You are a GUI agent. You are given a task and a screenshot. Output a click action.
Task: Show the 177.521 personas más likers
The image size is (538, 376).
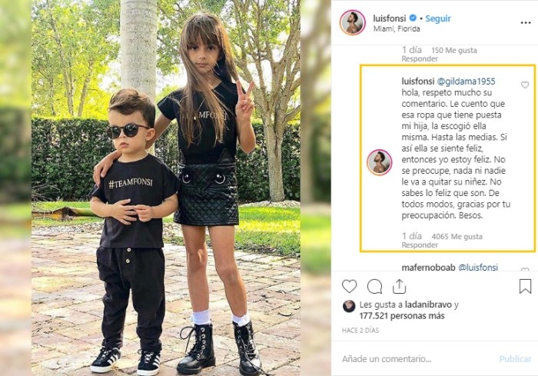point(402,316)
